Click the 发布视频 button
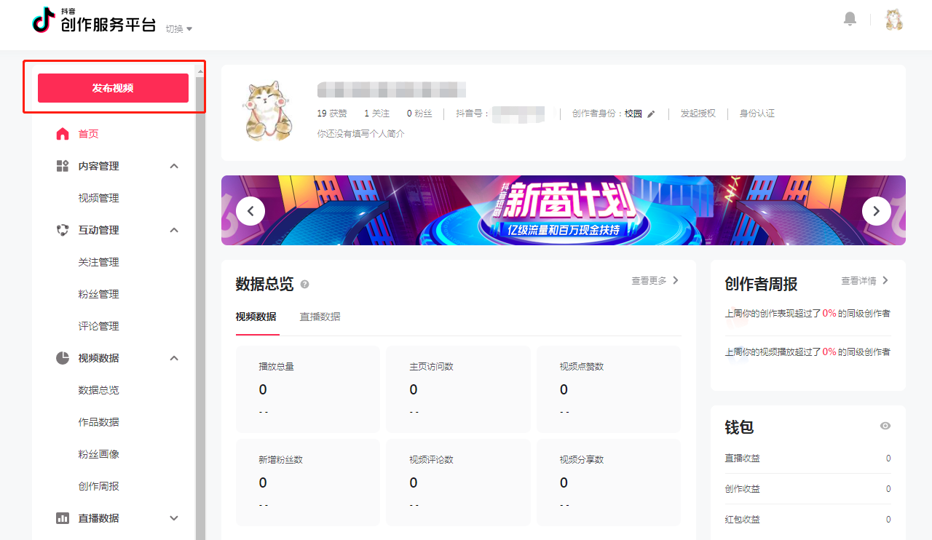 113,88
